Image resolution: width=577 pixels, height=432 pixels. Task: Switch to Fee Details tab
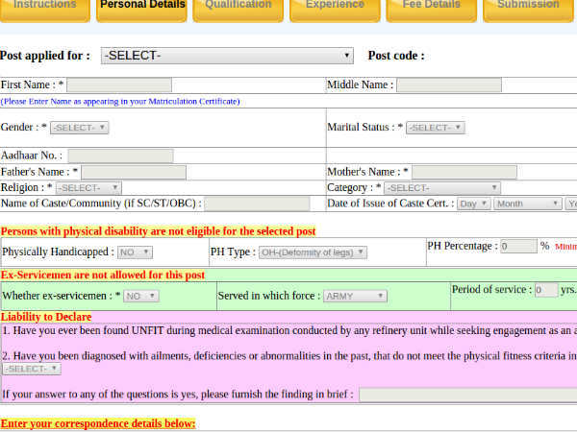431,10
